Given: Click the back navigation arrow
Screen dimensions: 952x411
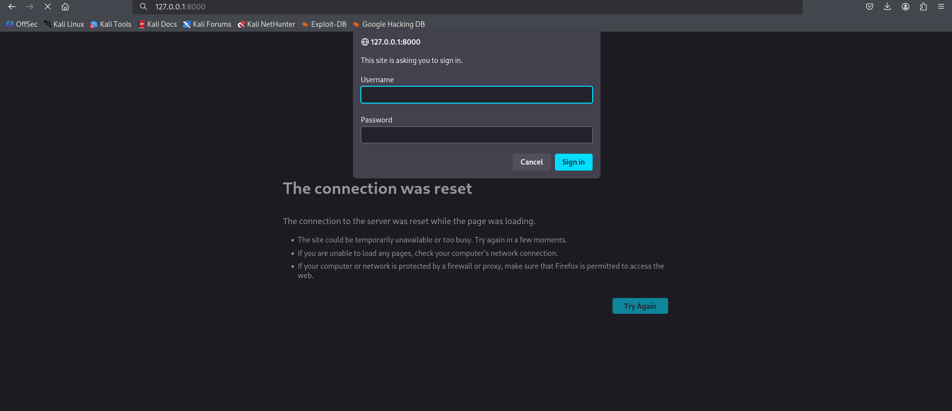Looking at the screenshot, I should coord(12,7).
